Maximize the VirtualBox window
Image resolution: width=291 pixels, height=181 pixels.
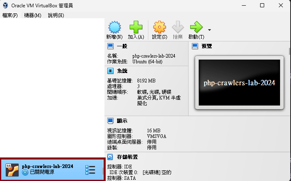pos(262,5)
